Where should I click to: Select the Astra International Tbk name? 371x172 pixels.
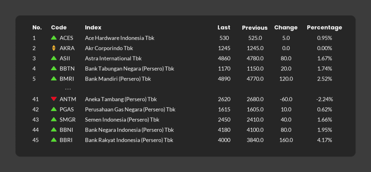(113, 58)
